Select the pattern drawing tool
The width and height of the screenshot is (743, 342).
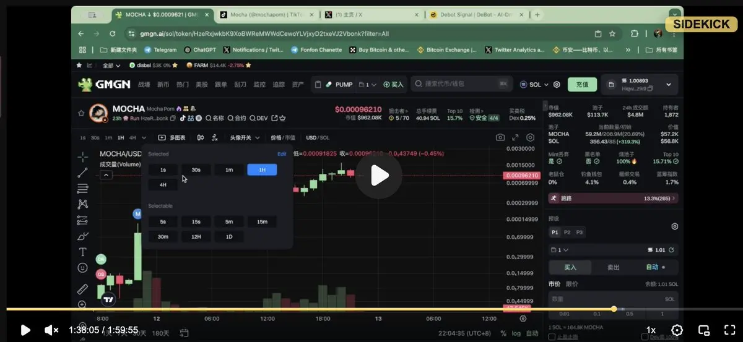[x=82, y=204]
